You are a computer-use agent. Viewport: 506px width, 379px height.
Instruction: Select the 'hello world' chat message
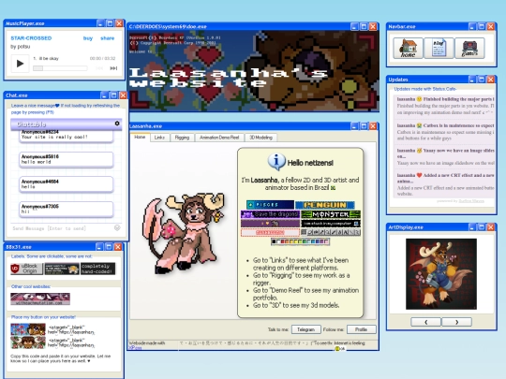pos(67,159)
